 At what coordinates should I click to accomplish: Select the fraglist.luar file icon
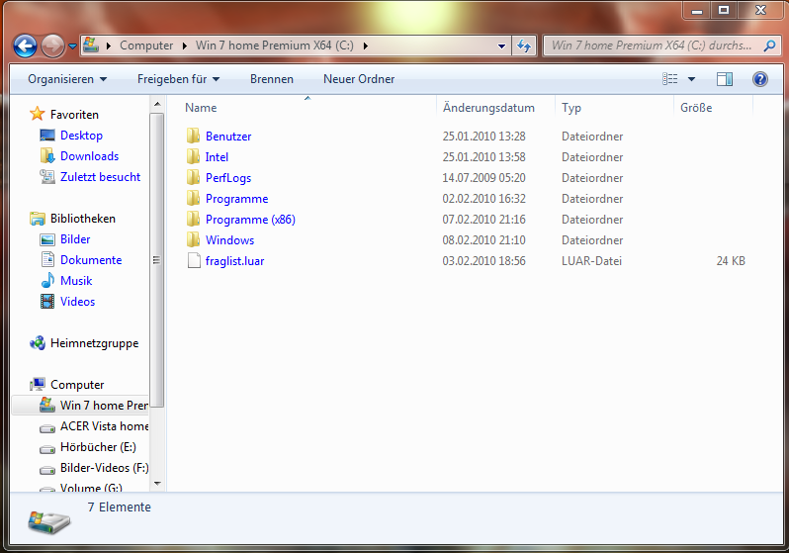point(194,261)
